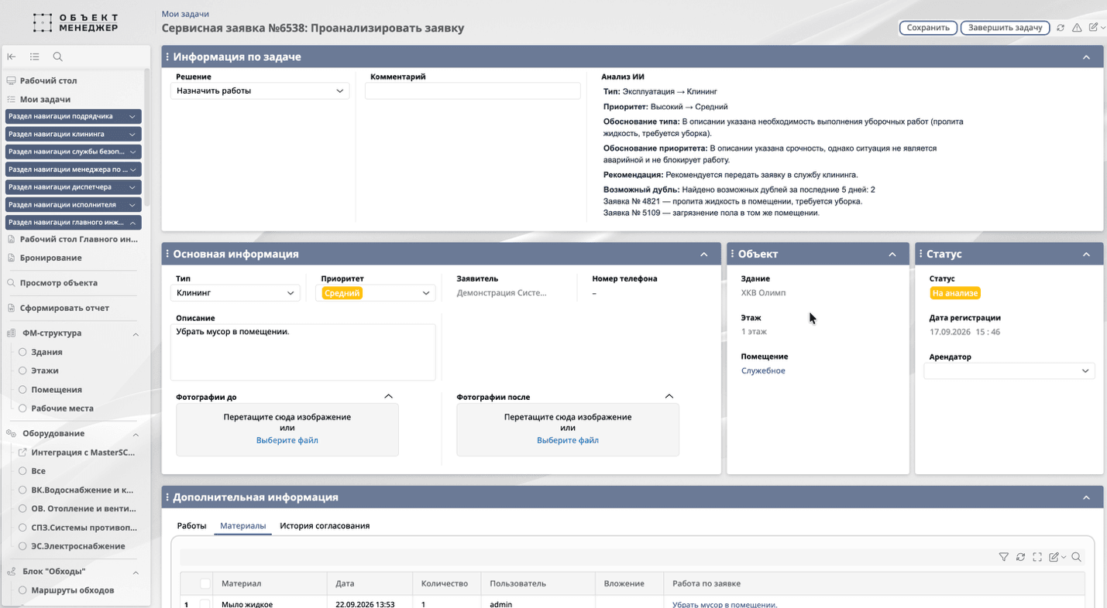Collapse the sidebar with the arrow icon

click(x=12, y=56)
